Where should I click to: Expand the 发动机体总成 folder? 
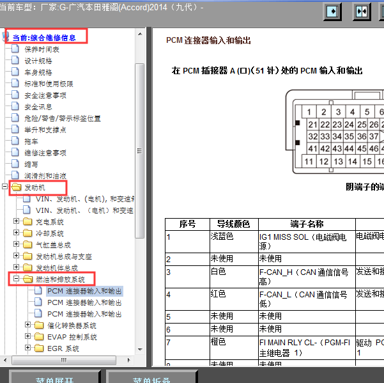pyautogui.click(x=16, y=267)
